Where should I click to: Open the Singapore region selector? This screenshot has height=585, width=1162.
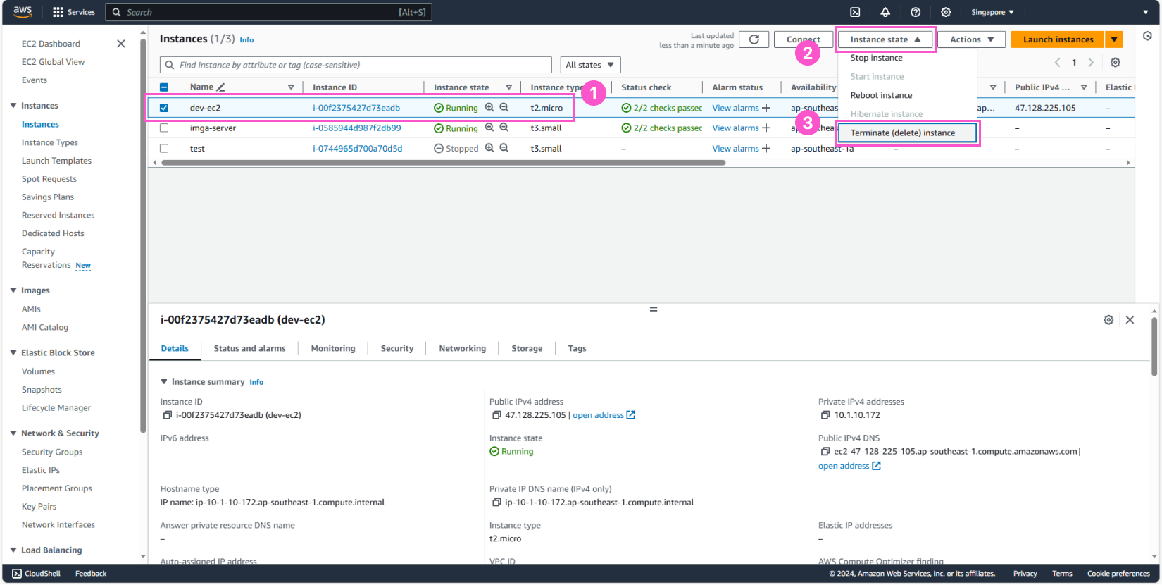pos(992,12)
